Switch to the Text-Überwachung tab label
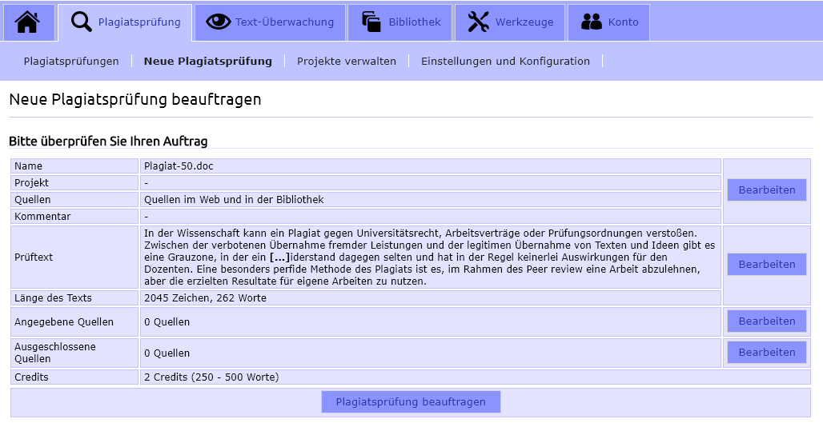823x423 pixels. tap(284, 22)
